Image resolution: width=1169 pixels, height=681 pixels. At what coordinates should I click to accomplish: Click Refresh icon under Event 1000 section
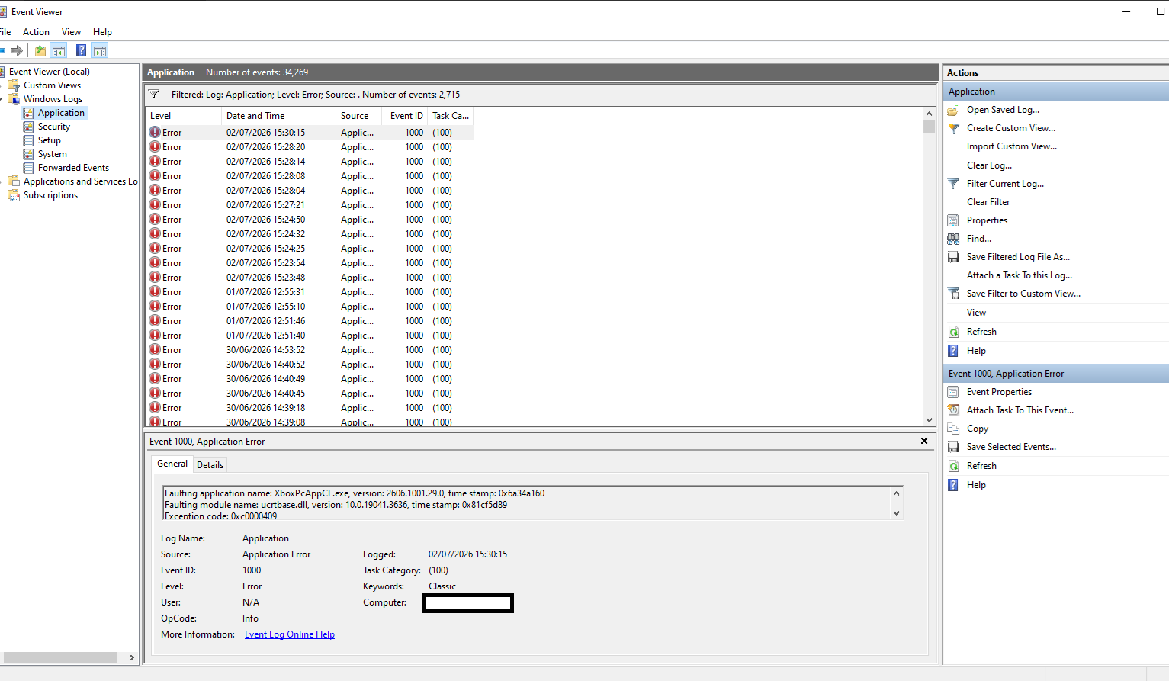pos(953,466)
